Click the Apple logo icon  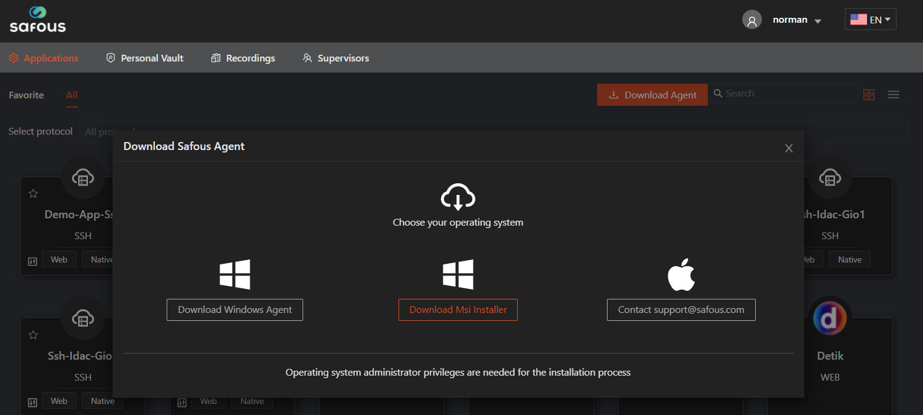681,274
